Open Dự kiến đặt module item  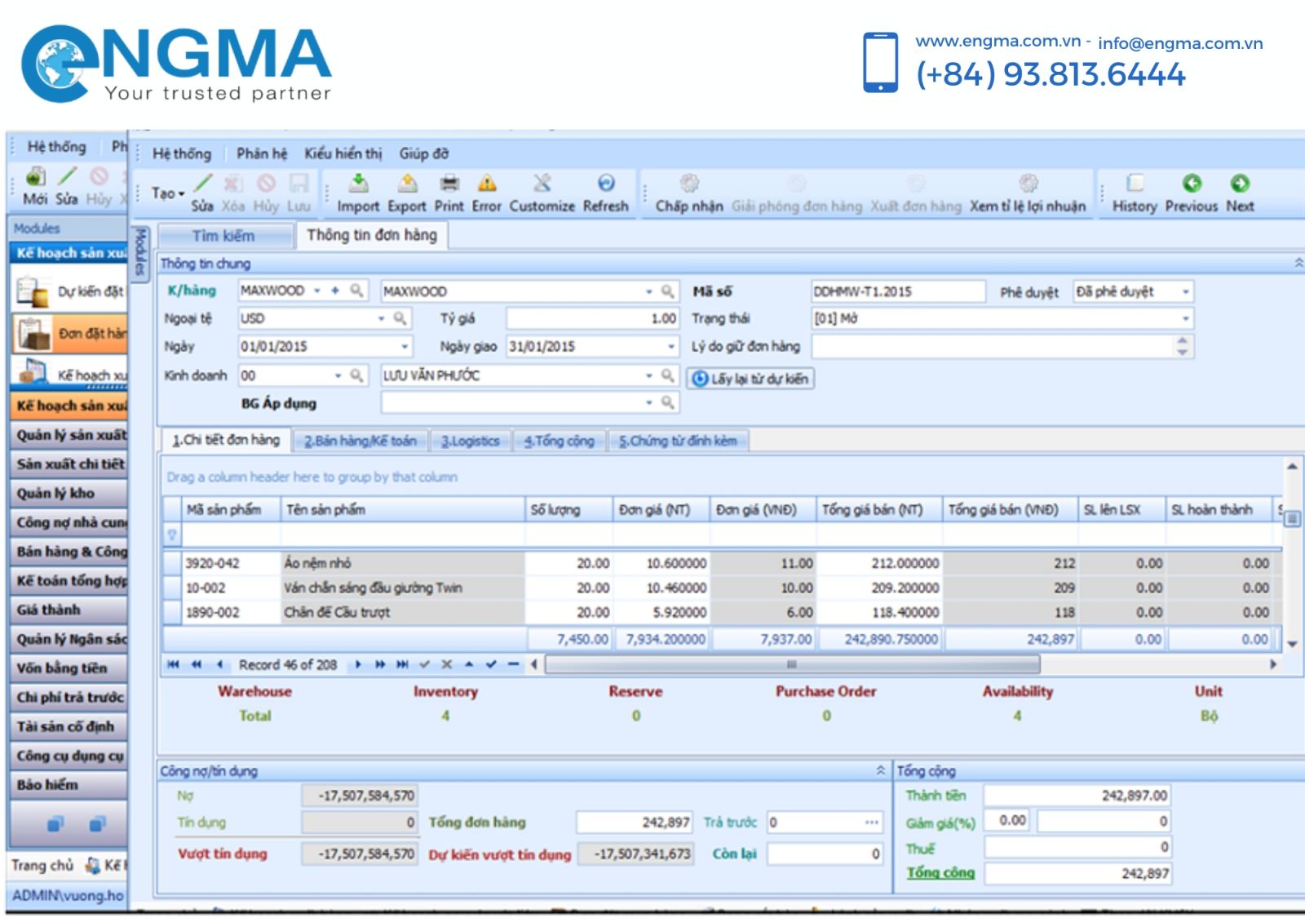tap(70, 291)
